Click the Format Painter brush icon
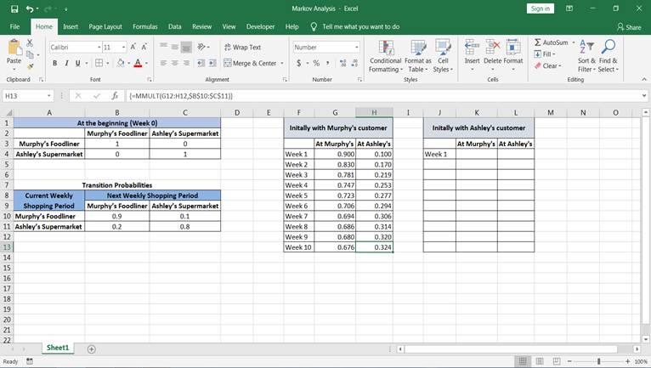The image size is (651, 368). 30,66
